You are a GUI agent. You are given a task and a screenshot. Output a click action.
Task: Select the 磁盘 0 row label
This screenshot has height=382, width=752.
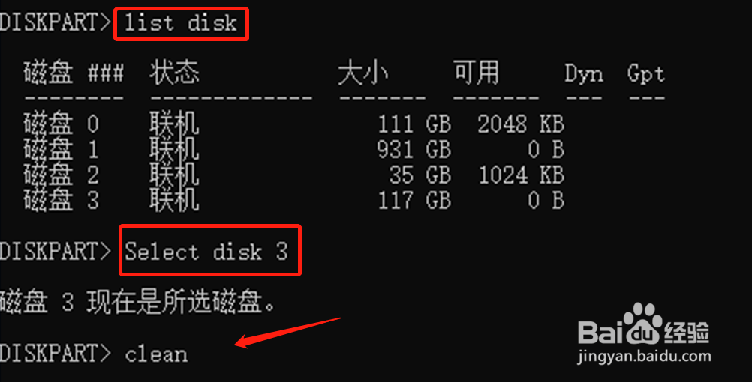click(61, 124)
